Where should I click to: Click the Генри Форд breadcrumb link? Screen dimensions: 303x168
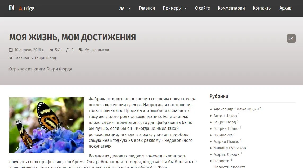[45, 58]
